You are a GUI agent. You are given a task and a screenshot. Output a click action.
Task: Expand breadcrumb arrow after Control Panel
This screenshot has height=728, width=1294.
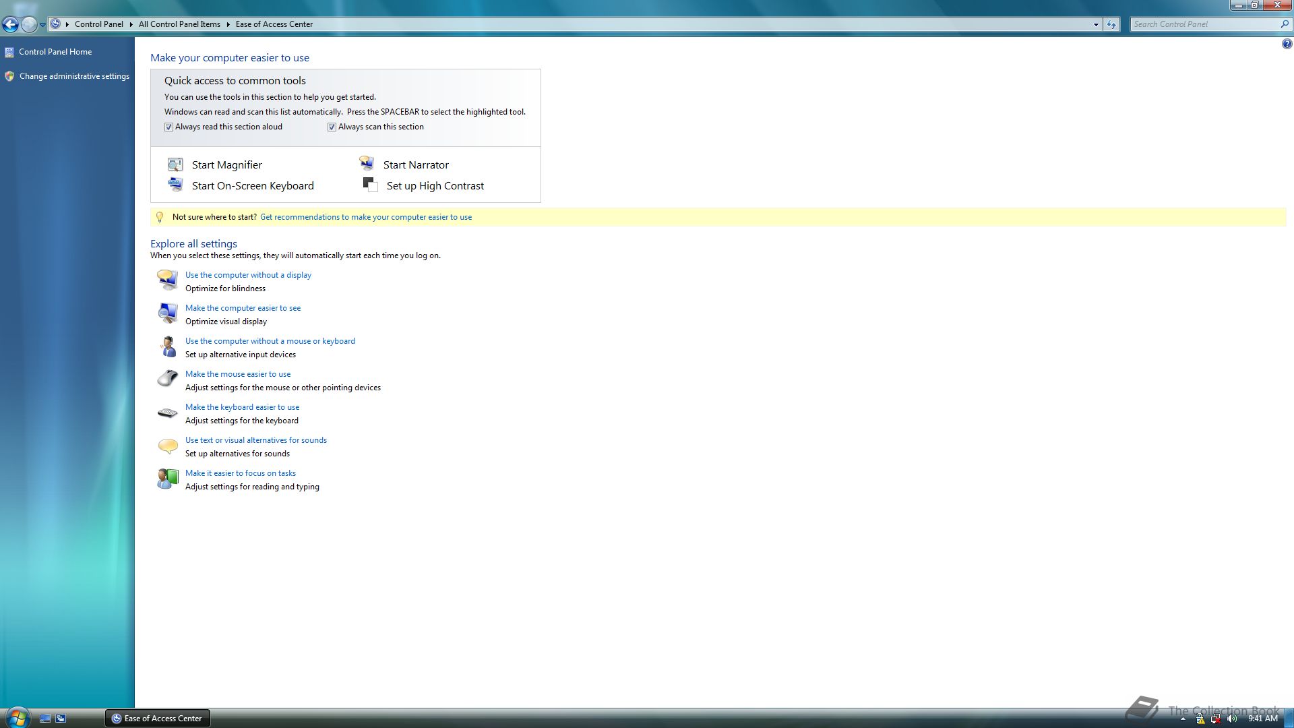pos(131,24)
